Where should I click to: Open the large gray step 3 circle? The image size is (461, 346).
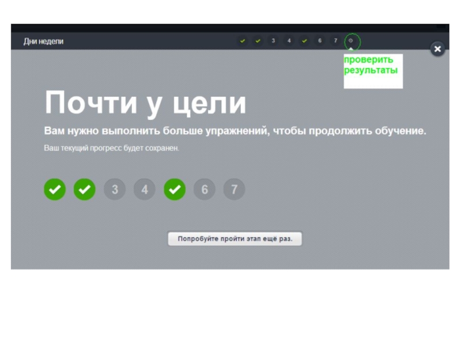pos(115,189)
